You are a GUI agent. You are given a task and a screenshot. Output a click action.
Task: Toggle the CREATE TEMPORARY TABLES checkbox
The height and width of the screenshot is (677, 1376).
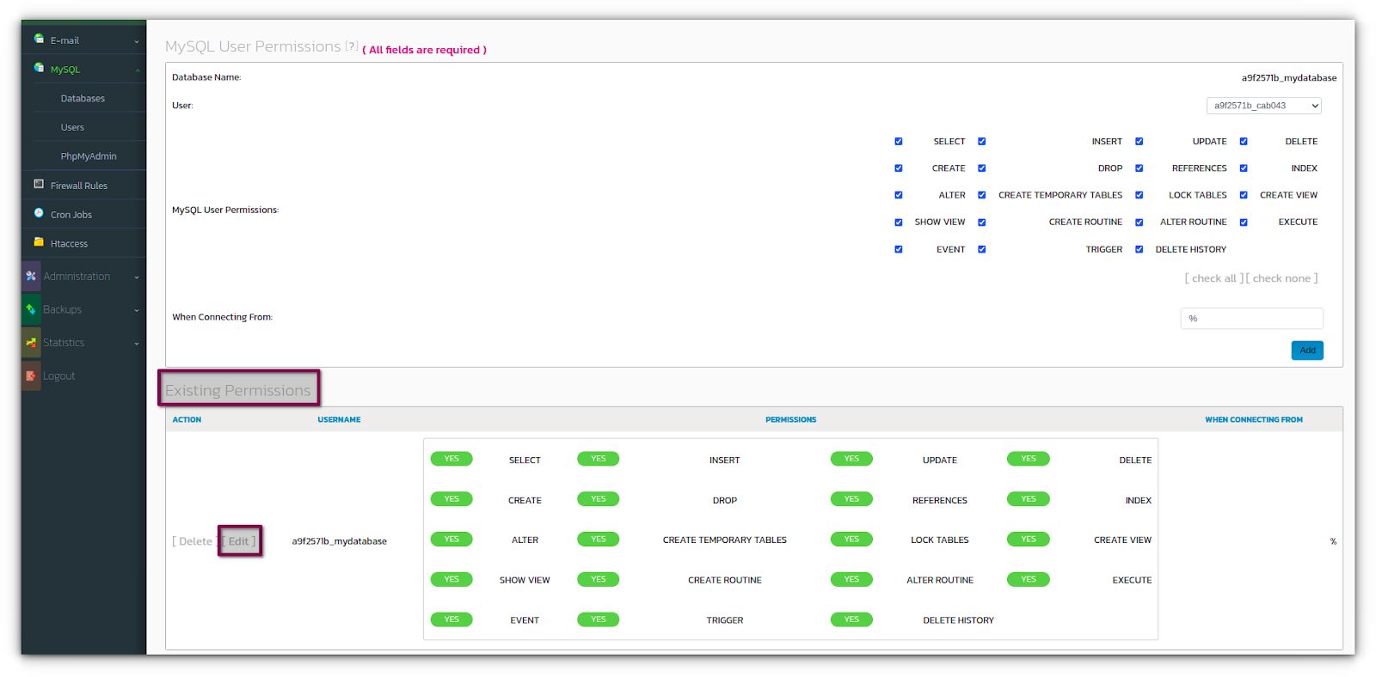point(981,195)
